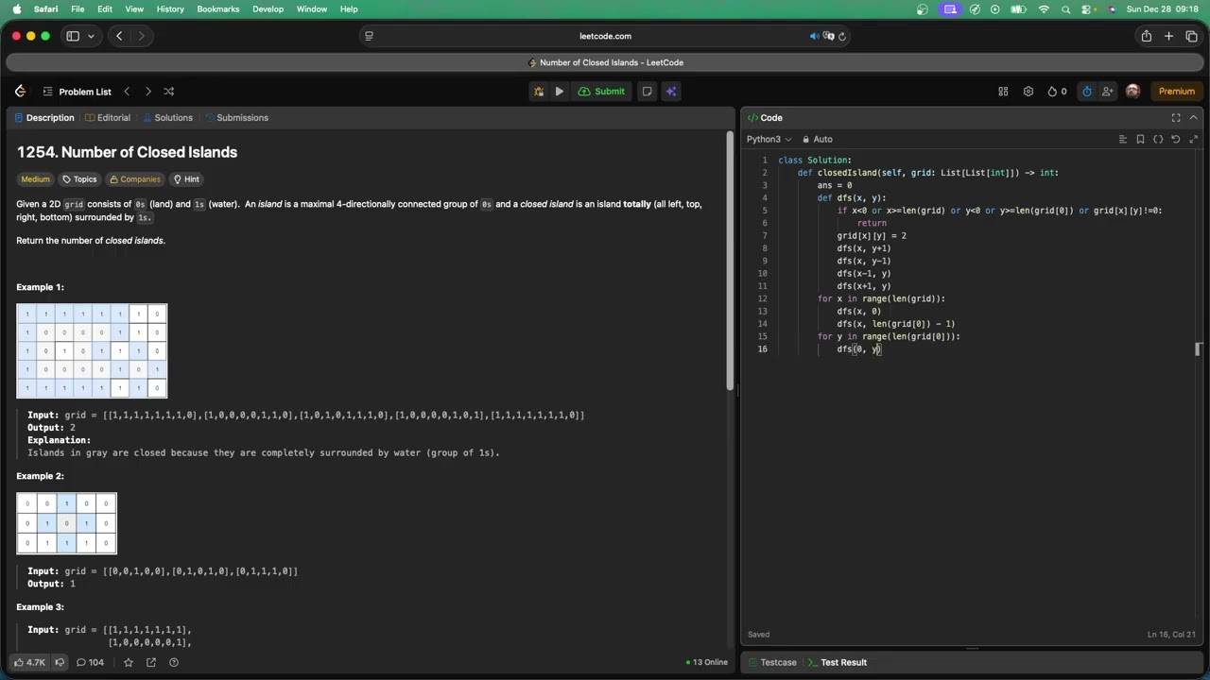The height and width of the screenshot is (680, 1210).
Task: Submit the solution
Action: coord(601,92)
